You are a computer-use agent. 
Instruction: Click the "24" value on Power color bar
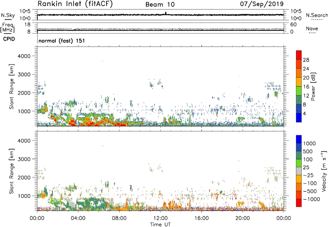click(x=306, y=69)
